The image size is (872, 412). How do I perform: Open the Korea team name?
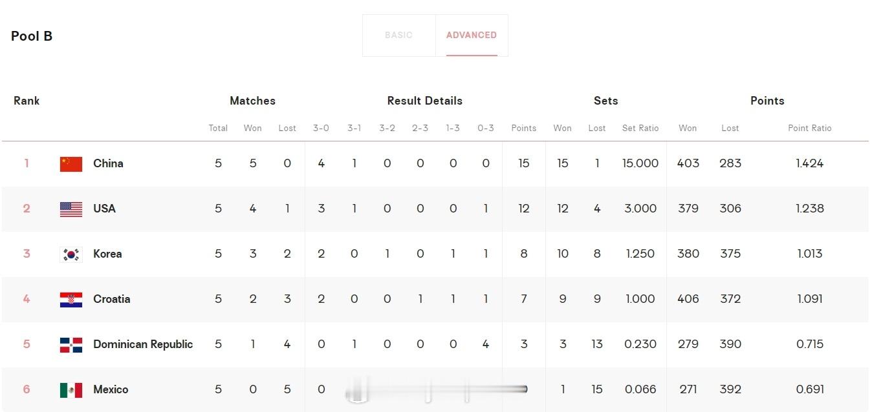107,254
